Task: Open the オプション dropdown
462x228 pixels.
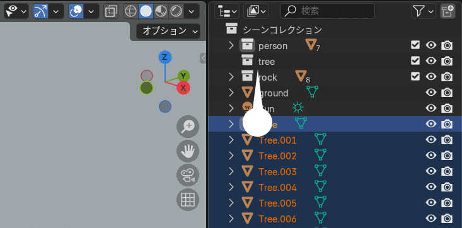Action: tap(168, 31)
